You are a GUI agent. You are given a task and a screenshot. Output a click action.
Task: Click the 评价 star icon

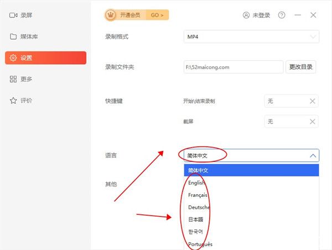(13, 100)
